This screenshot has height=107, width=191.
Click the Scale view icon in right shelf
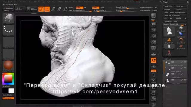(x=153, y=93)
